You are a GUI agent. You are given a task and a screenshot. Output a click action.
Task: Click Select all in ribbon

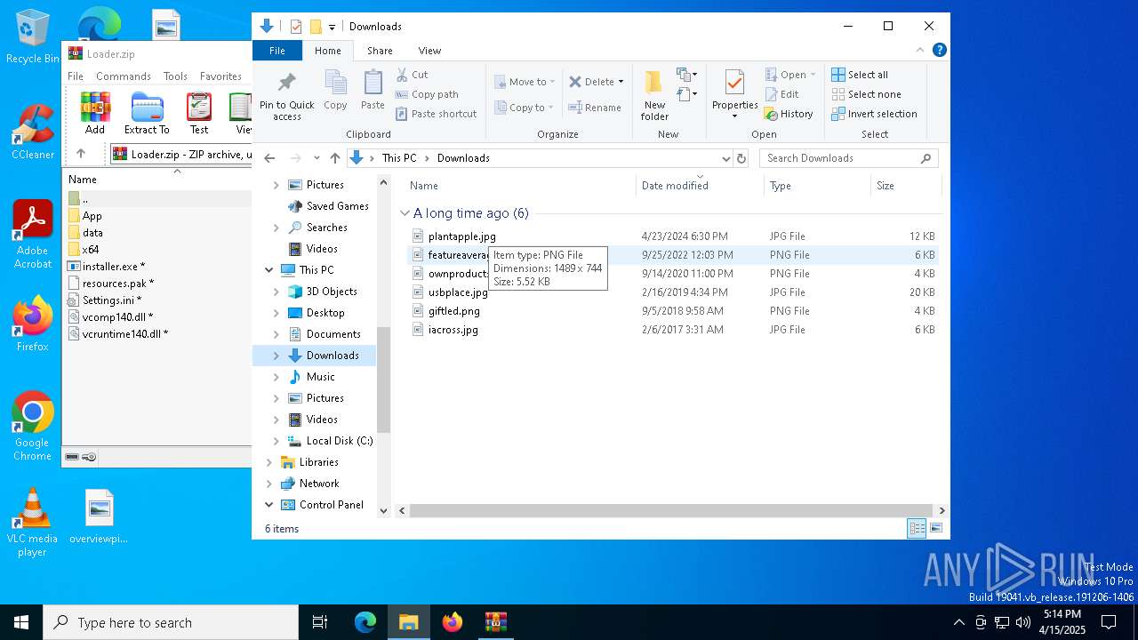[x=860, y=75]
